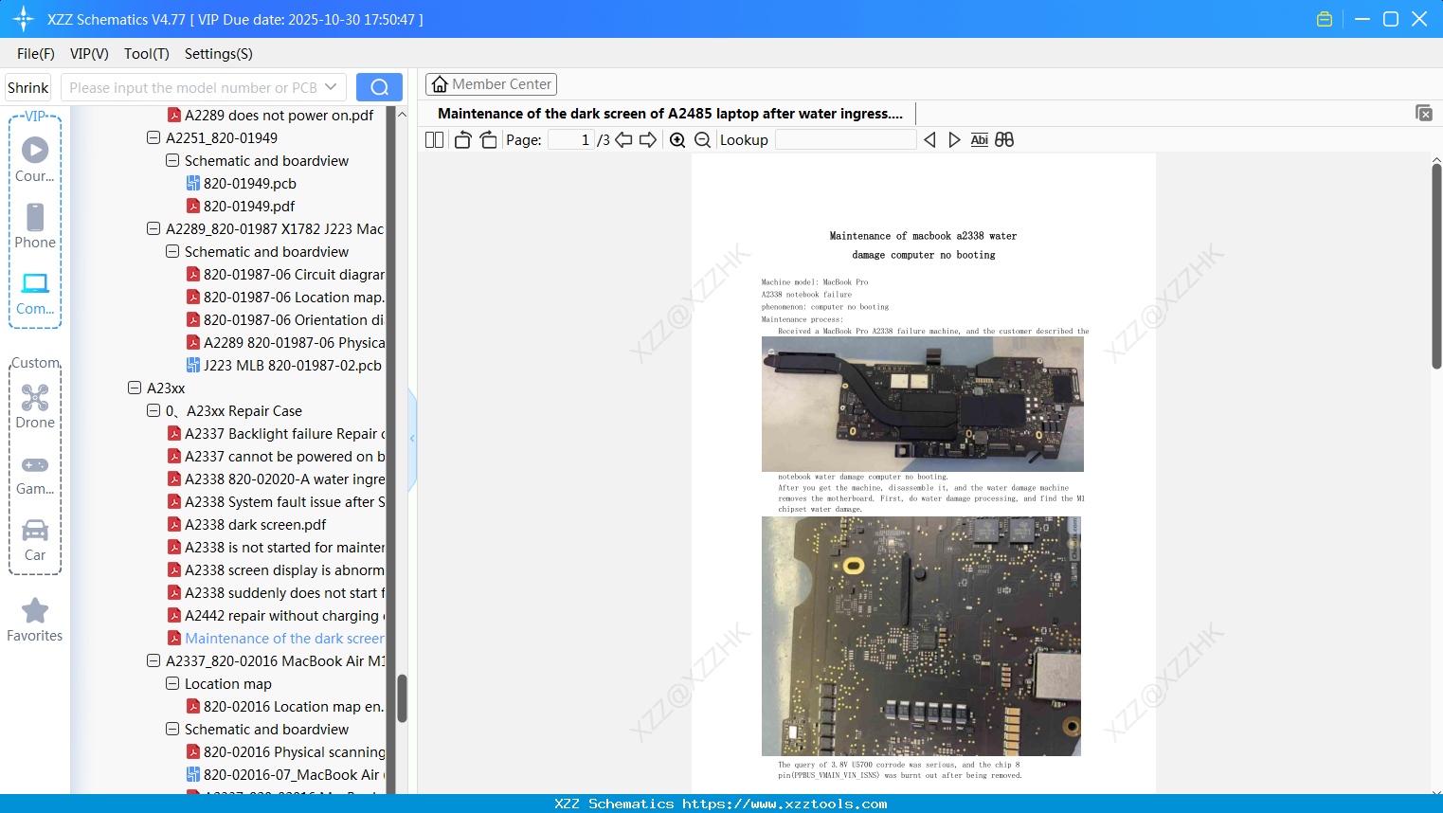Collapse Schematic and boardview under A2337_820-02016
This screenshot has height=813, width=1443.
coord(172,730)
